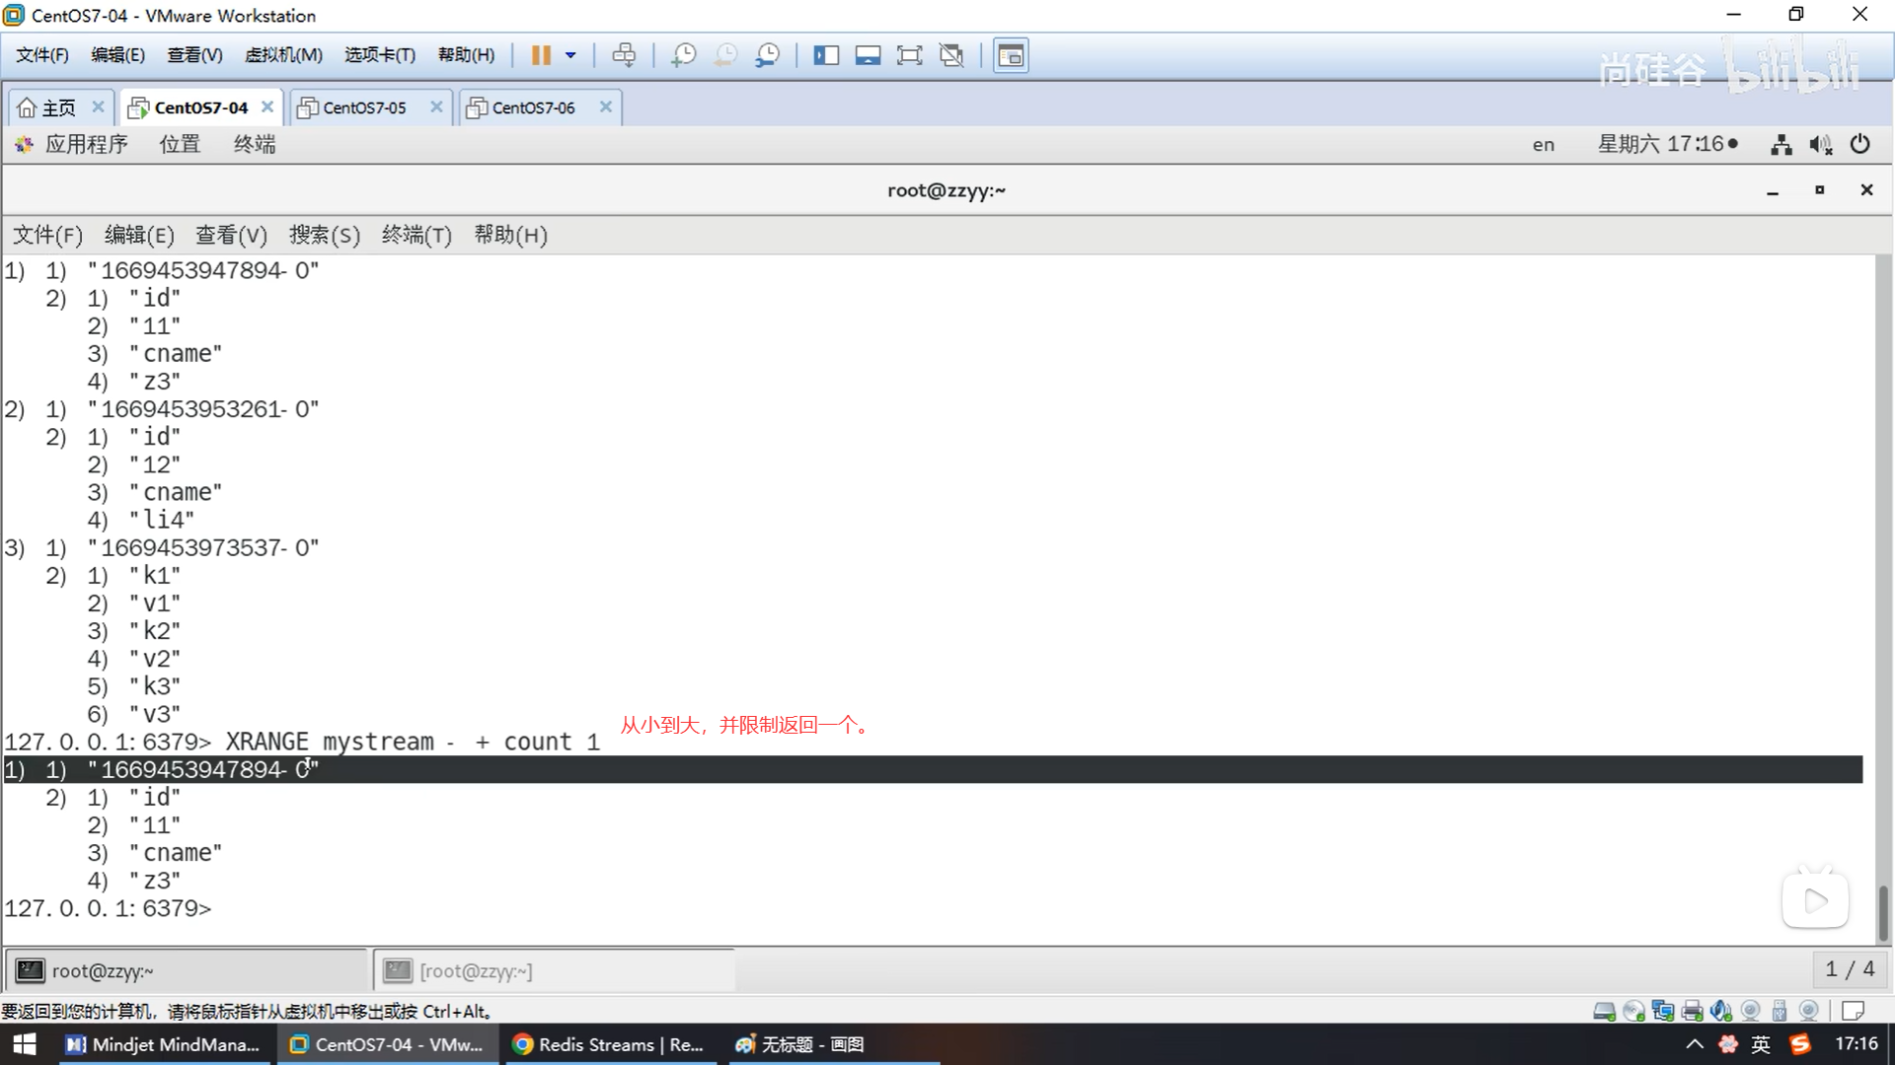Take a VM snapshot
1895x1065 pixels.
pos(683,55)
